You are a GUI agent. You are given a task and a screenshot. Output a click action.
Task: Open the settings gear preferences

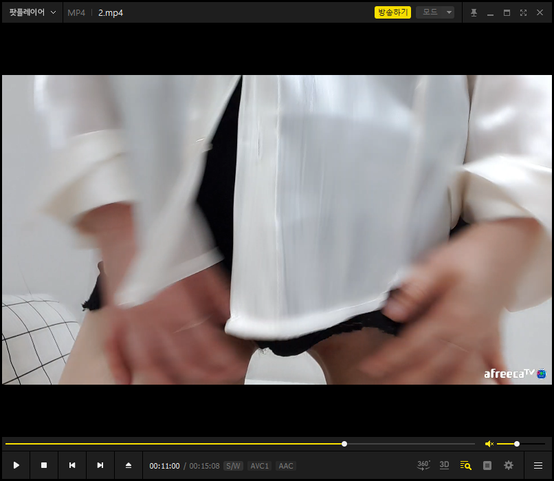(x=509, y=465)
